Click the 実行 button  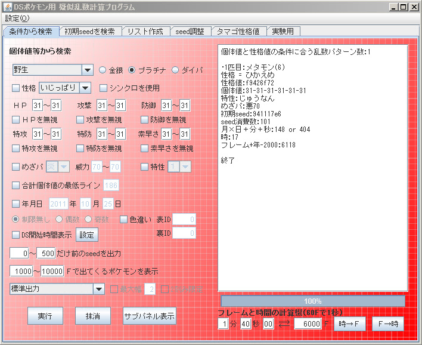(x=45, y=316)
